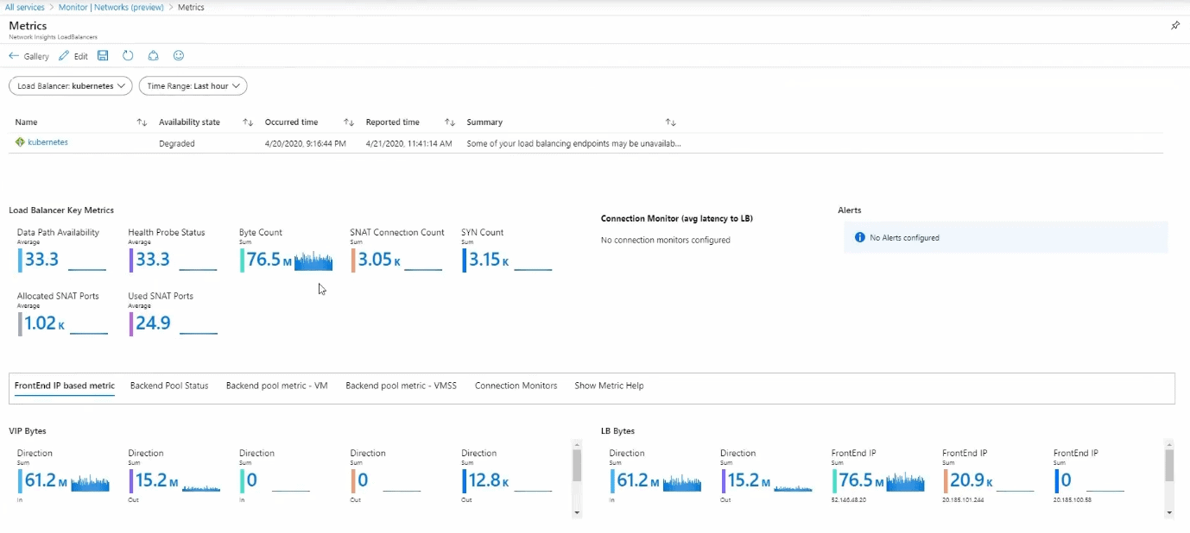Click the Refresh icon in toolbar
Viewport: 1190px width, 533px height.
point(128,56)
